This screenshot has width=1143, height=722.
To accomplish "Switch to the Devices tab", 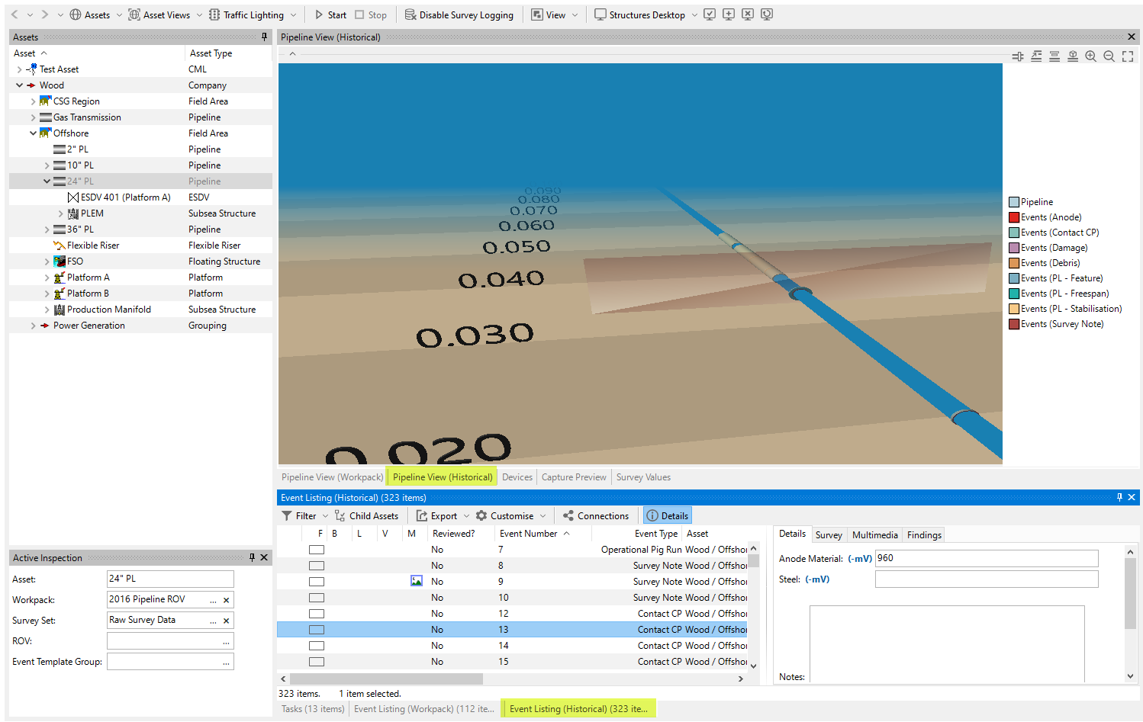I will click(x=517, y=477).
